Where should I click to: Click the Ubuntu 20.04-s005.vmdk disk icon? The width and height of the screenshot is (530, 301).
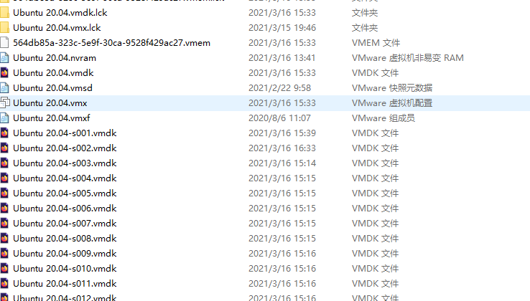pyautogui.click(x=4, y=193)
